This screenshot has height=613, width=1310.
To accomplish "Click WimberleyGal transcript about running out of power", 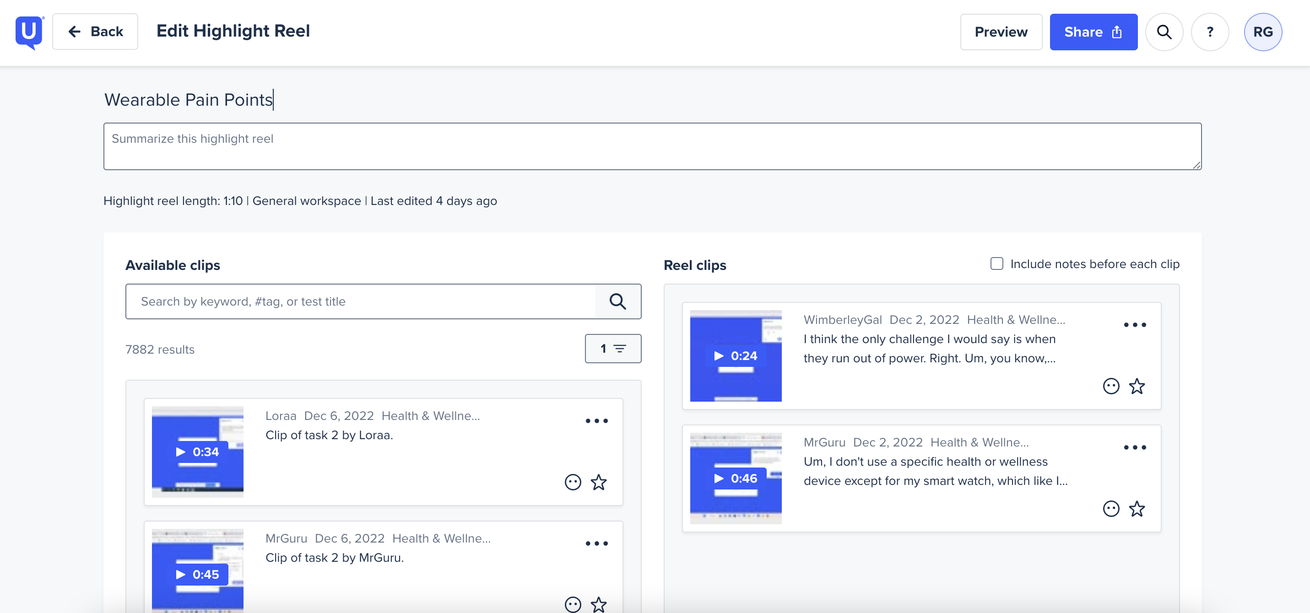I will [x=930, y=349].
